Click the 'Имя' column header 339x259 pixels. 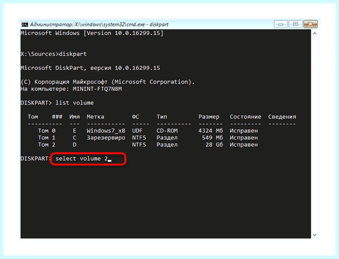tap(75, 117)
